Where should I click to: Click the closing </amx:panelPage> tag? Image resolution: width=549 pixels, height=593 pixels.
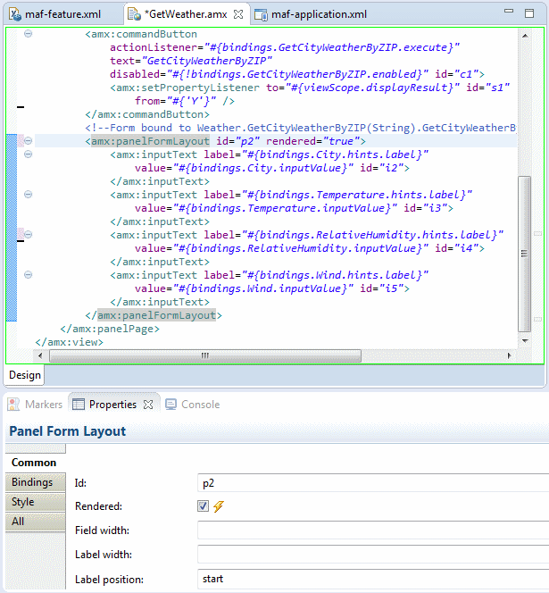110,329
